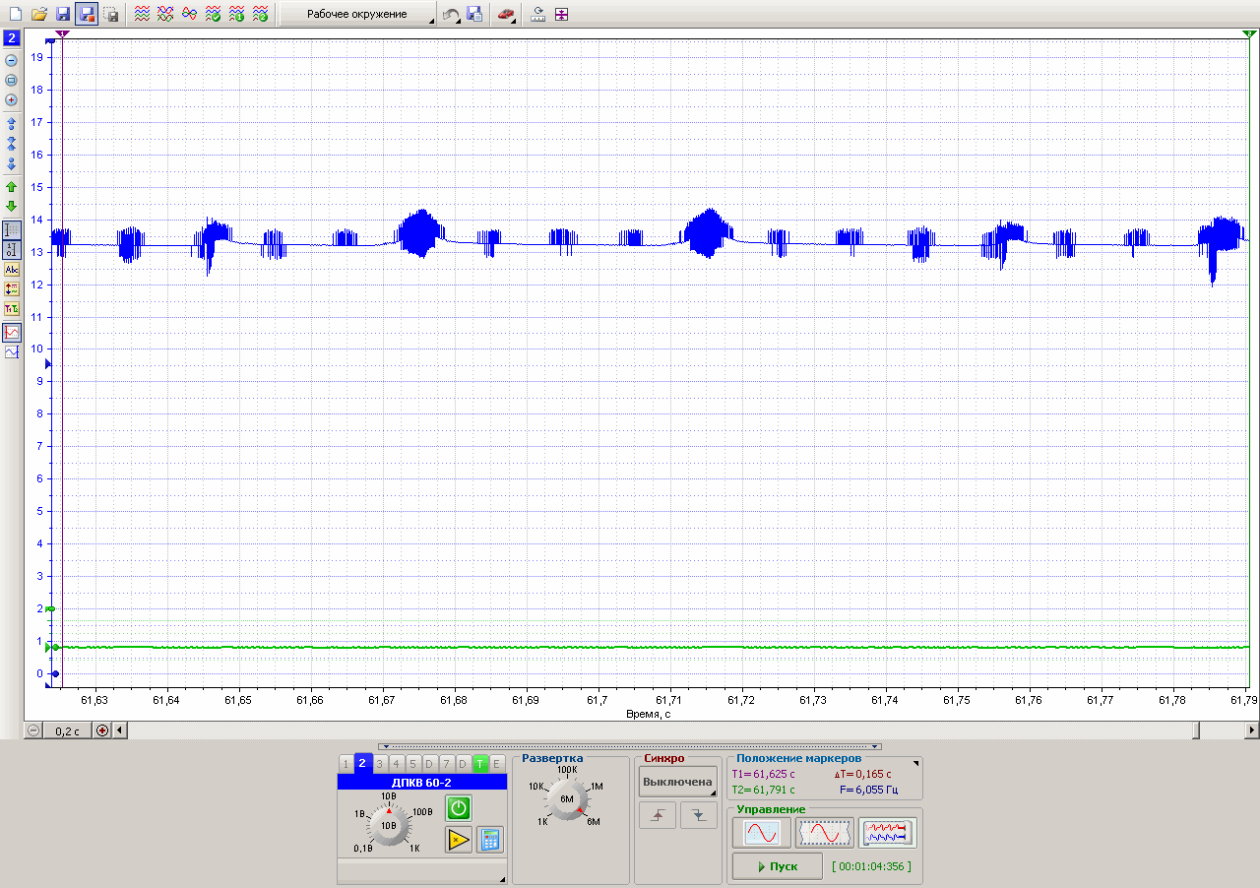Screen dimensions: 1260x888
Task: Click the save-selection icon with dashed outline
Action: pyautogui.click(x=111, y=14)
